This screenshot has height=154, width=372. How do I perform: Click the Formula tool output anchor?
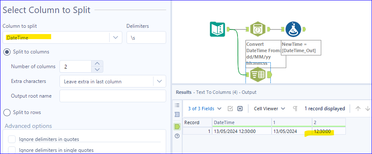coord(304,29)
